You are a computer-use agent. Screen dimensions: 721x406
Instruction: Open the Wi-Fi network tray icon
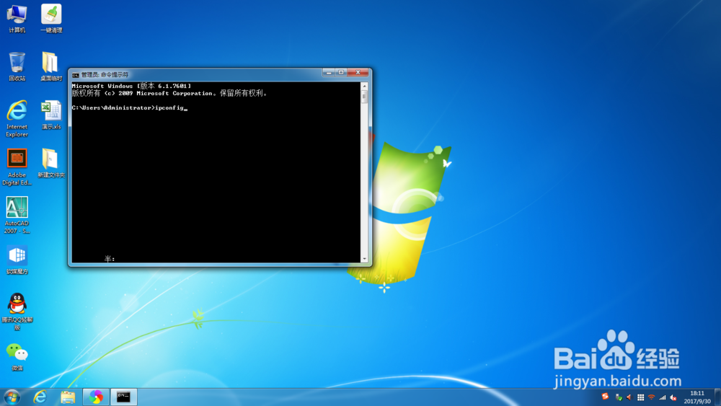click(x=651, y=397)
